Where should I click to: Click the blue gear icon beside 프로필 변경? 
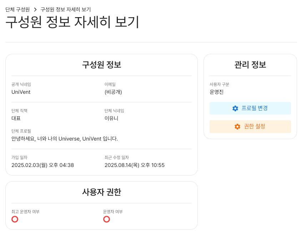[x=235, y=108]
